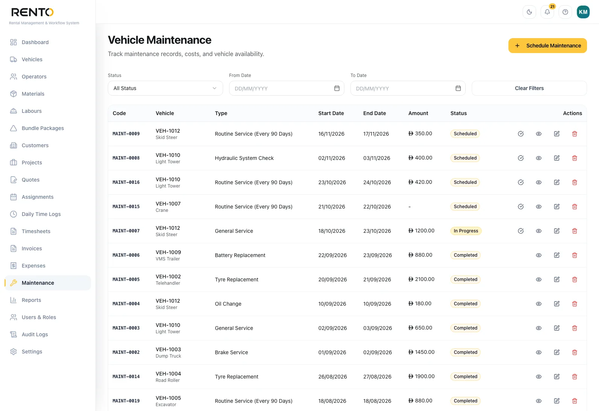Delete maintenance record MAINT-0004
The width and height of the screenshot is (599, 411).
575,304
